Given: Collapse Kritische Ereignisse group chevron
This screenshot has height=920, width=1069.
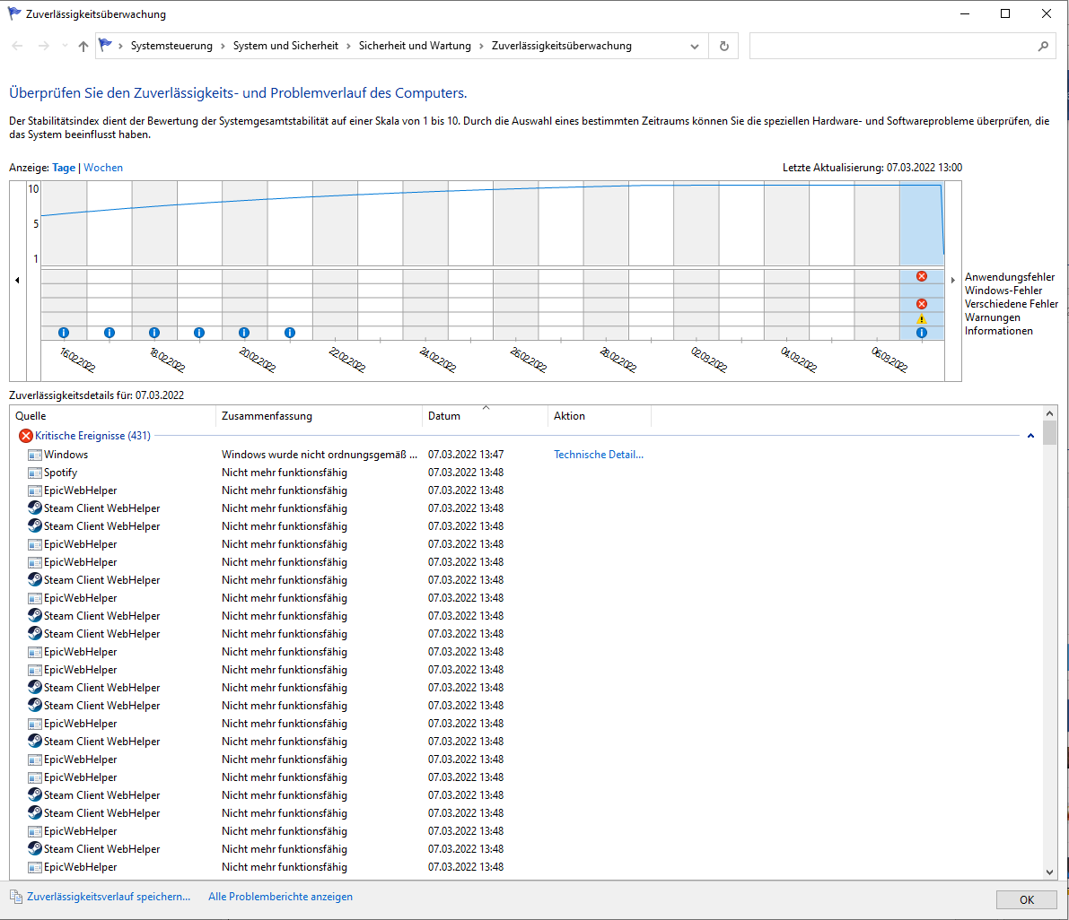Looking at the screenshot, I should tap(1030, 436).
